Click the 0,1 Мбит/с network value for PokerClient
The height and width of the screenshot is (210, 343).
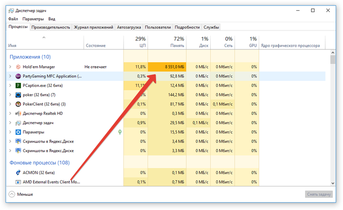[222, 104]
